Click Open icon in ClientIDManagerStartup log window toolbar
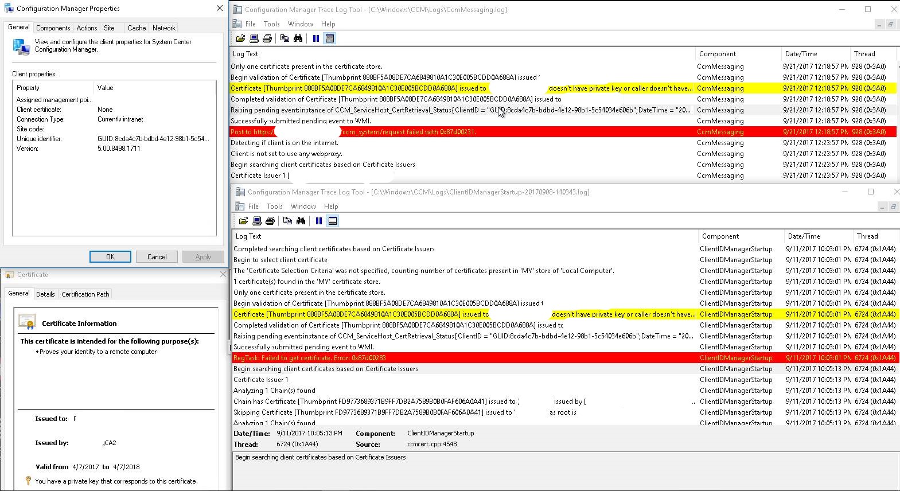 pyautogui.click(x=243, y=221)
